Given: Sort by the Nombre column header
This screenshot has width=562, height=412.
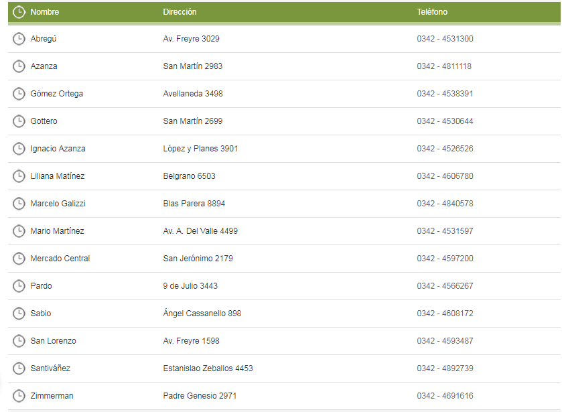Looking at the screenshot, I should coord(45,12).
